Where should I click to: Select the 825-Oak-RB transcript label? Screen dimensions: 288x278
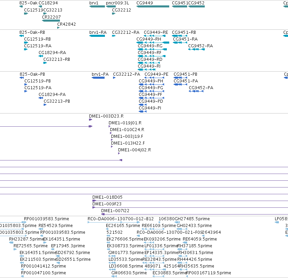point(32,32)
